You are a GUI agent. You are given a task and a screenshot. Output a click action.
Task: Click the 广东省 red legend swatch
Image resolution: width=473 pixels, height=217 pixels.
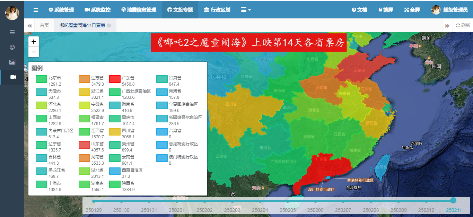coord(114,79)
